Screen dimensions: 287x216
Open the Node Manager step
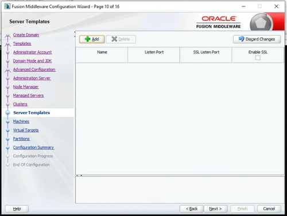tap(26, 87)
